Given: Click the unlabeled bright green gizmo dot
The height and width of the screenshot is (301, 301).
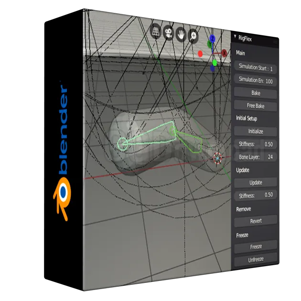Looking at the screenshot, I should pos(215,63).
